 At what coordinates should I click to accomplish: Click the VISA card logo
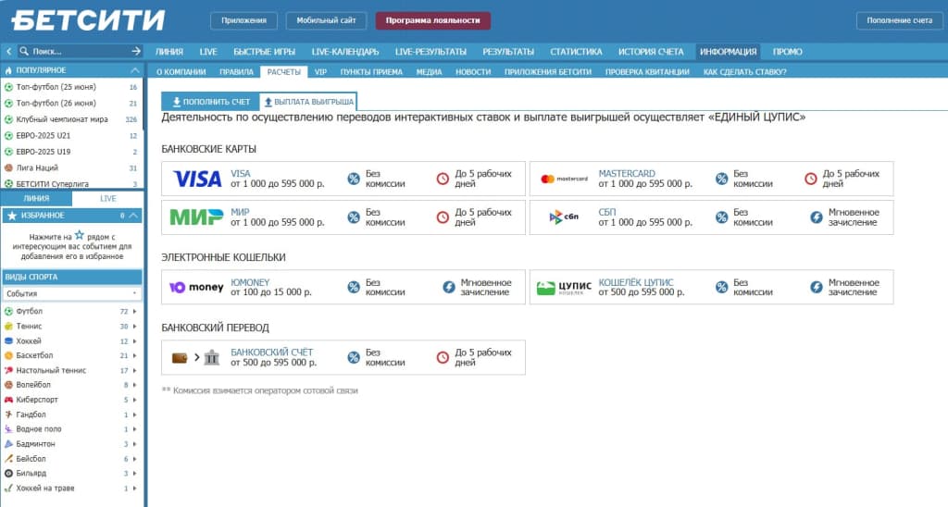[197, 179]
